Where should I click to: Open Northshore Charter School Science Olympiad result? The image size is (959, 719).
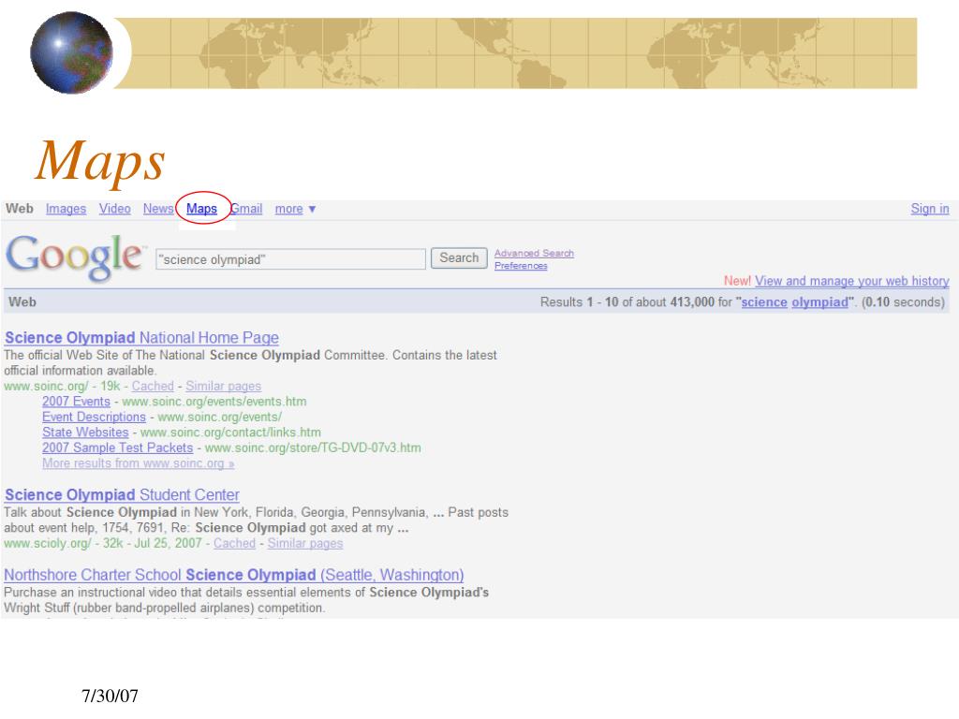point(233,575)
